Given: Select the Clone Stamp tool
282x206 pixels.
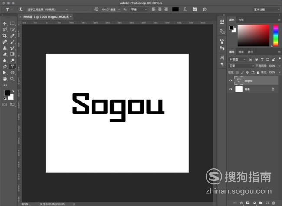Looking at the screenshot, I should pyautogui.click(x=4, y=48).
